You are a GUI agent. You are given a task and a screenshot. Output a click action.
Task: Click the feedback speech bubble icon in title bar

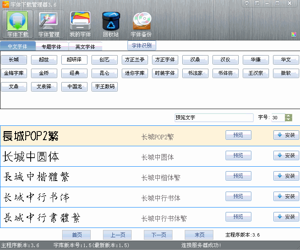point(247,3)
